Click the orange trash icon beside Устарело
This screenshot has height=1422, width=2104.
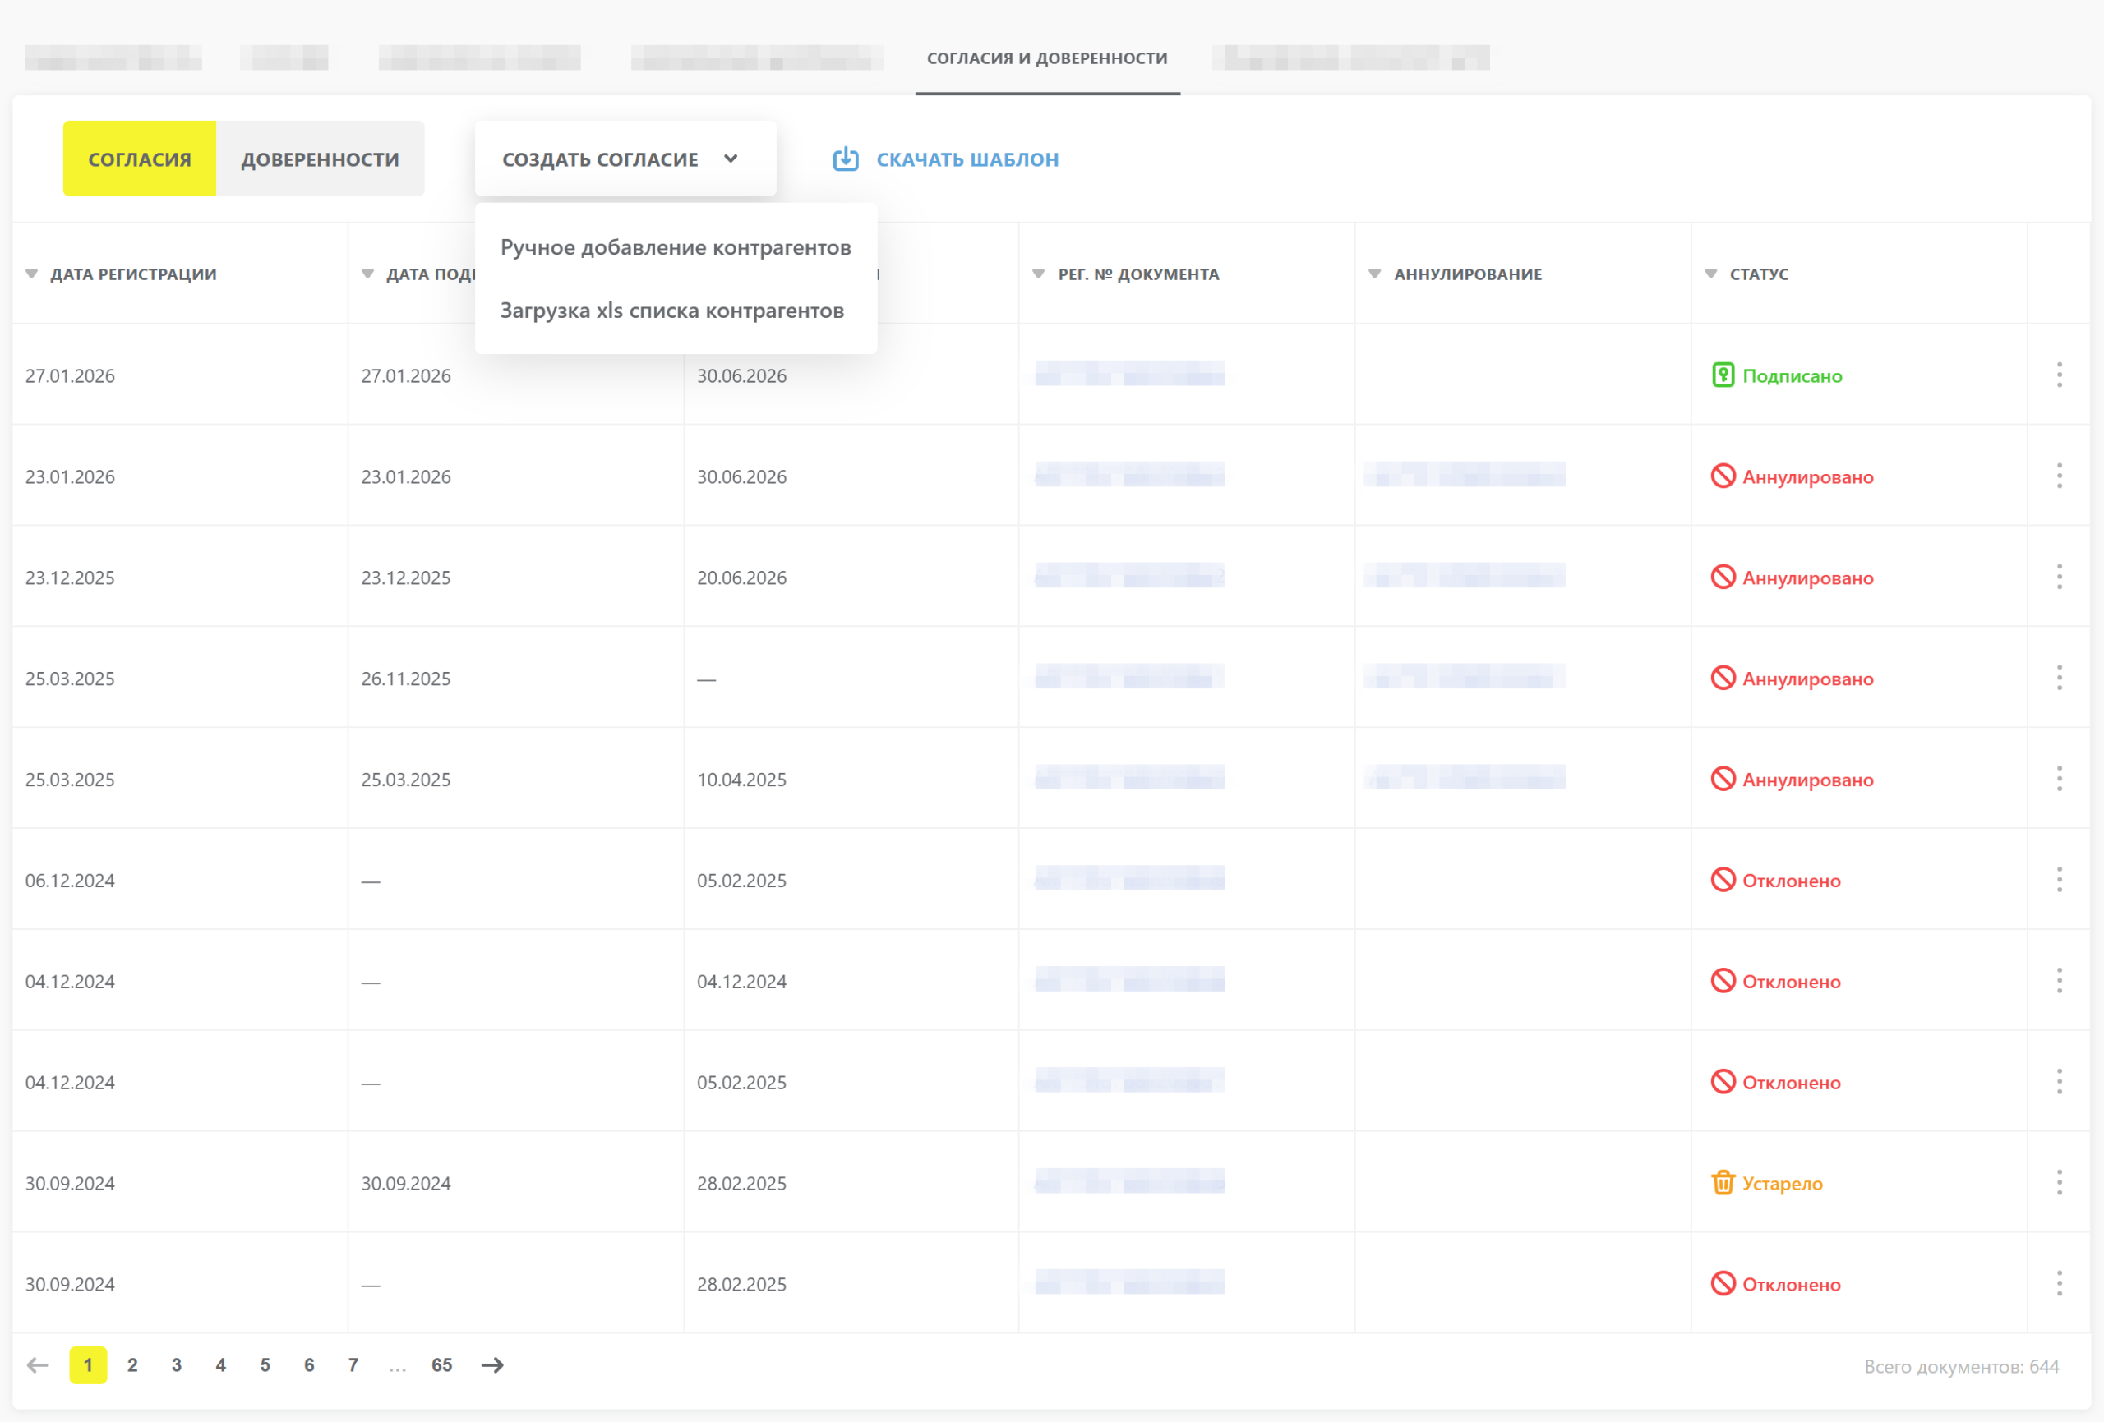(x=1723, y=1183)
